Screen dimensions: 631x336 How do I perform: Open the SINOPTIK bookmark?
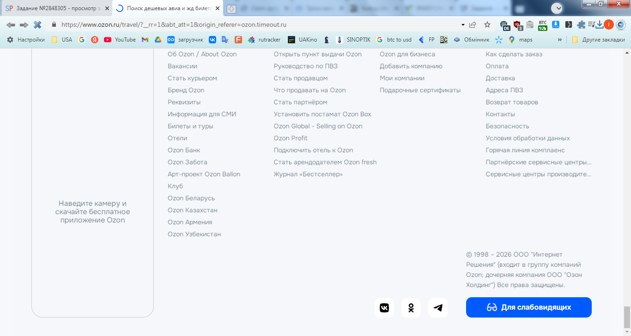[353, 40]
